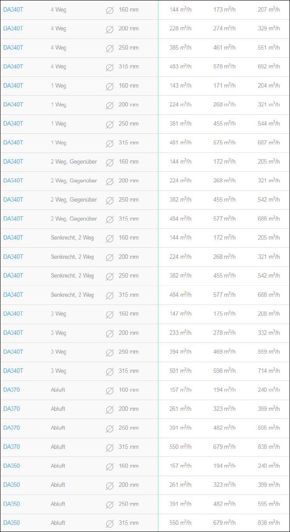The width and height of the screenshot is (290, 532).
Task: Open DA340T link for 1 Weg 160 mm
Action: click(13, 85)
